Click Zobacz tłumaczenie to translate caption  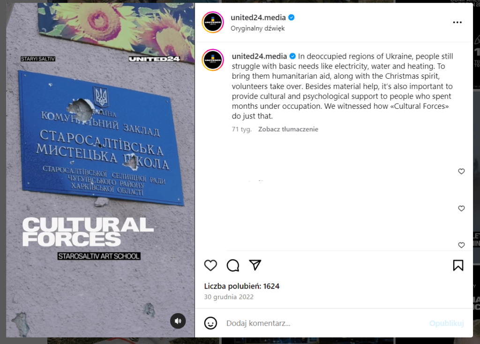pyautogui.click(x=288, y=129)
